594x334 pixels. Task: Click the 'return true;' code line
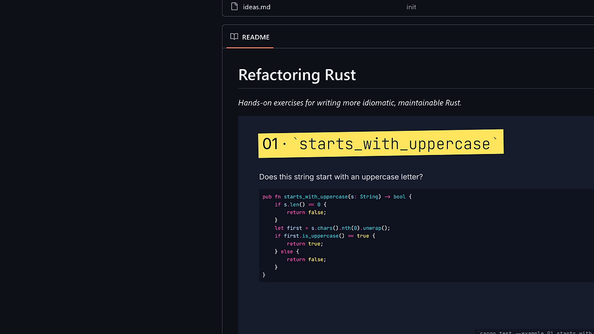305,244
